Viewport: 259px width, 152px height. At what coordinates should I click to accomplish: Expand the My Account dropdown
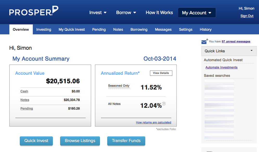(197, 13)
